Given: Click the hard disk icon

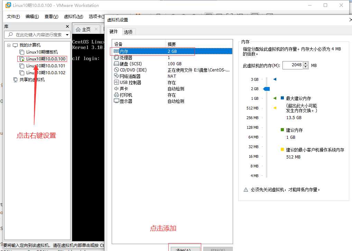Looking at the screenshot, I should (116, 64).
